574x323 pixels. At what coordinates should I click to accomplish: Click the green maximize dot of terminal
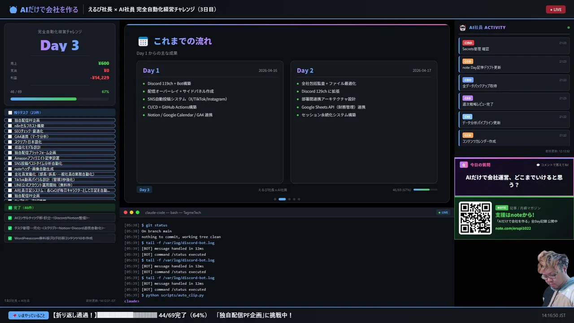click(138, 212)
